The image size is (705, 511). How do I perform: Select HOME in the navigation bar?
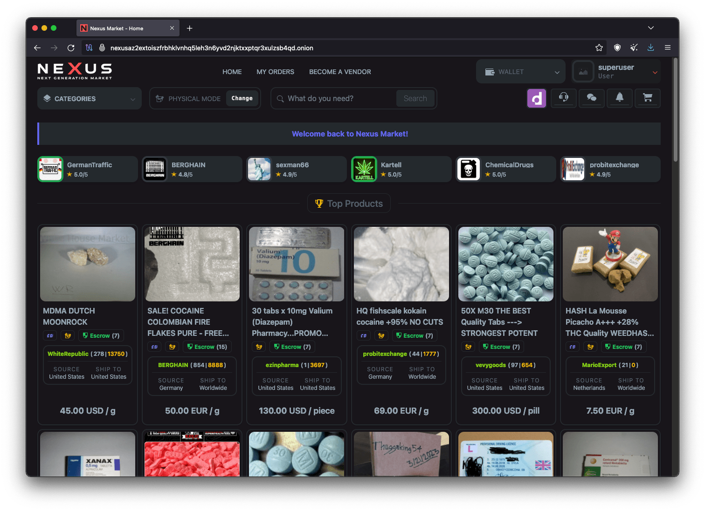(x=232, y=72)
